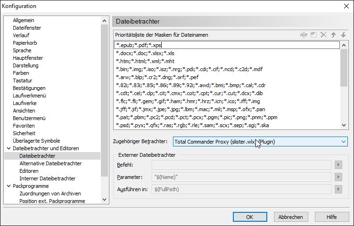The width and height of the screenshot is (354, 226).
Task: Click the mask list vertical scrollbar
Action: coord(344,85)
